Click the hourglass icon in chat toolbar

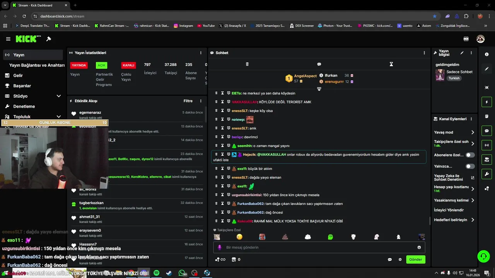click(x=391, y=64)
